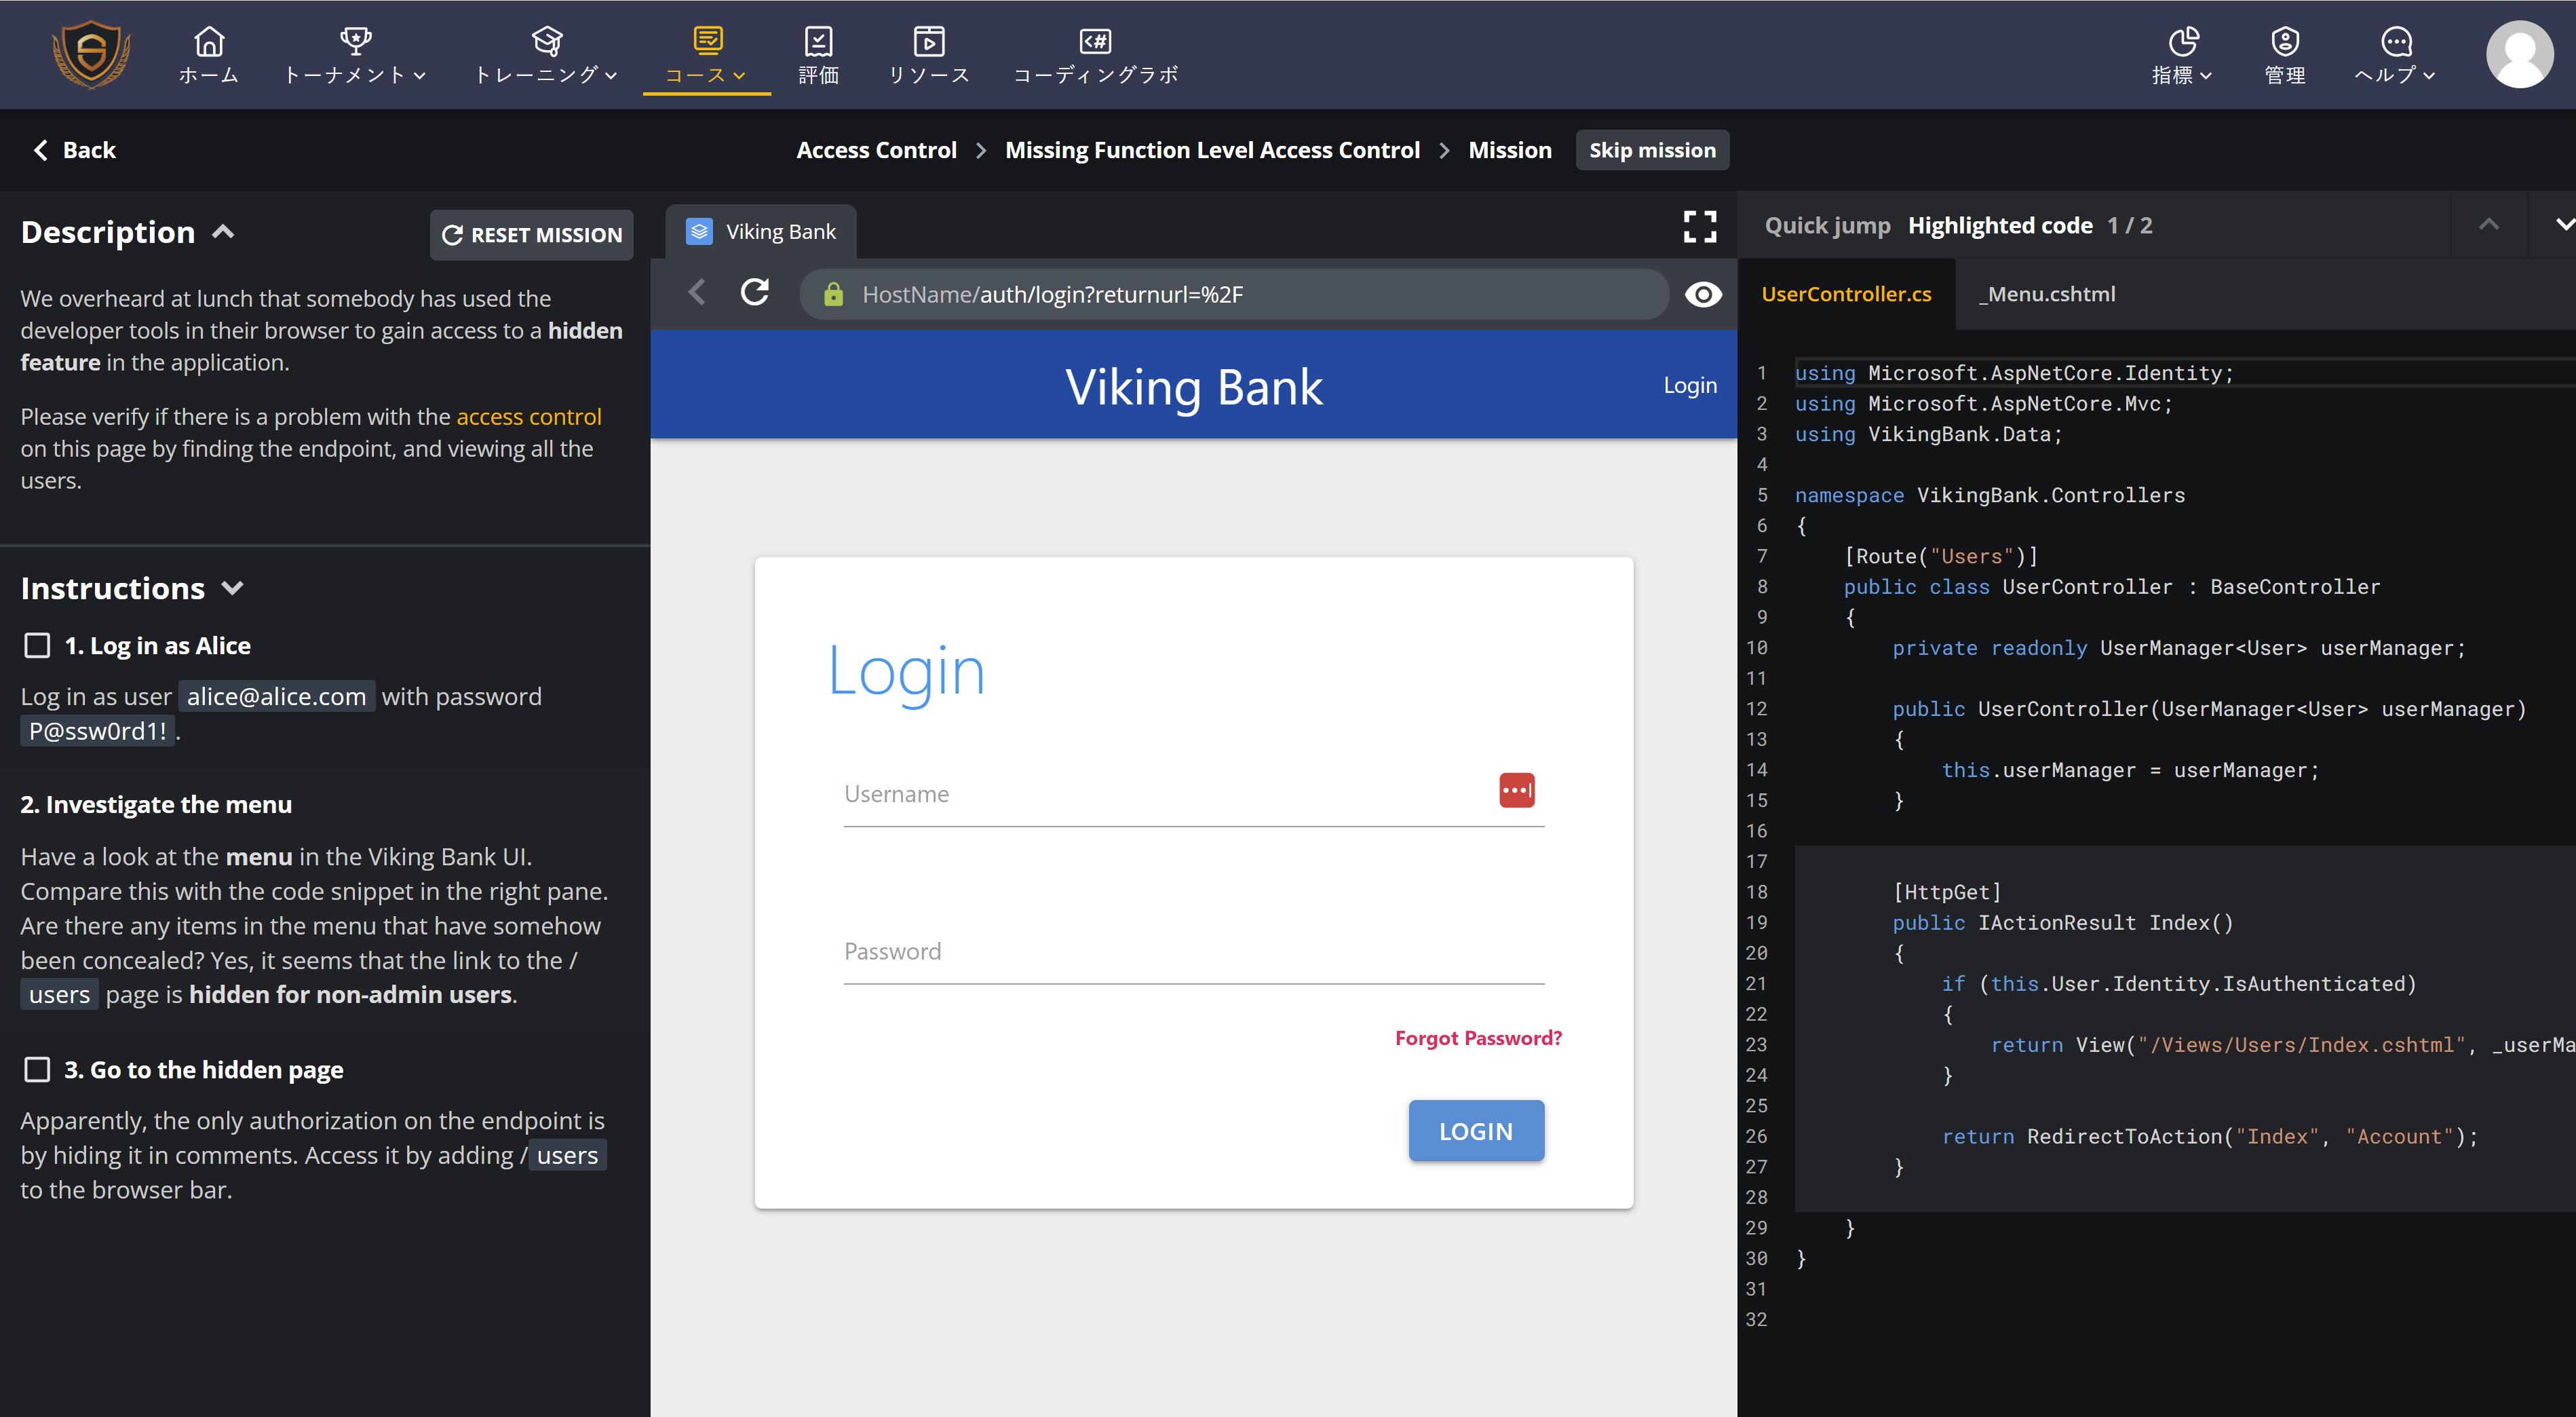Viewport: 2576px width, 1417px height.
Task: Click the Resources play icon
Action: click(928, 41)
